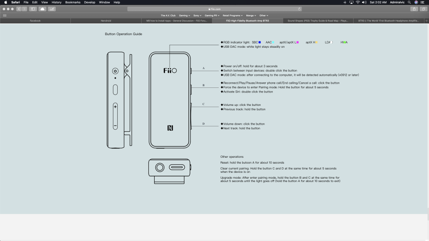Screen dimensions: 429x241
Task: Open the Share sheet
Action: tap(414, 9)
